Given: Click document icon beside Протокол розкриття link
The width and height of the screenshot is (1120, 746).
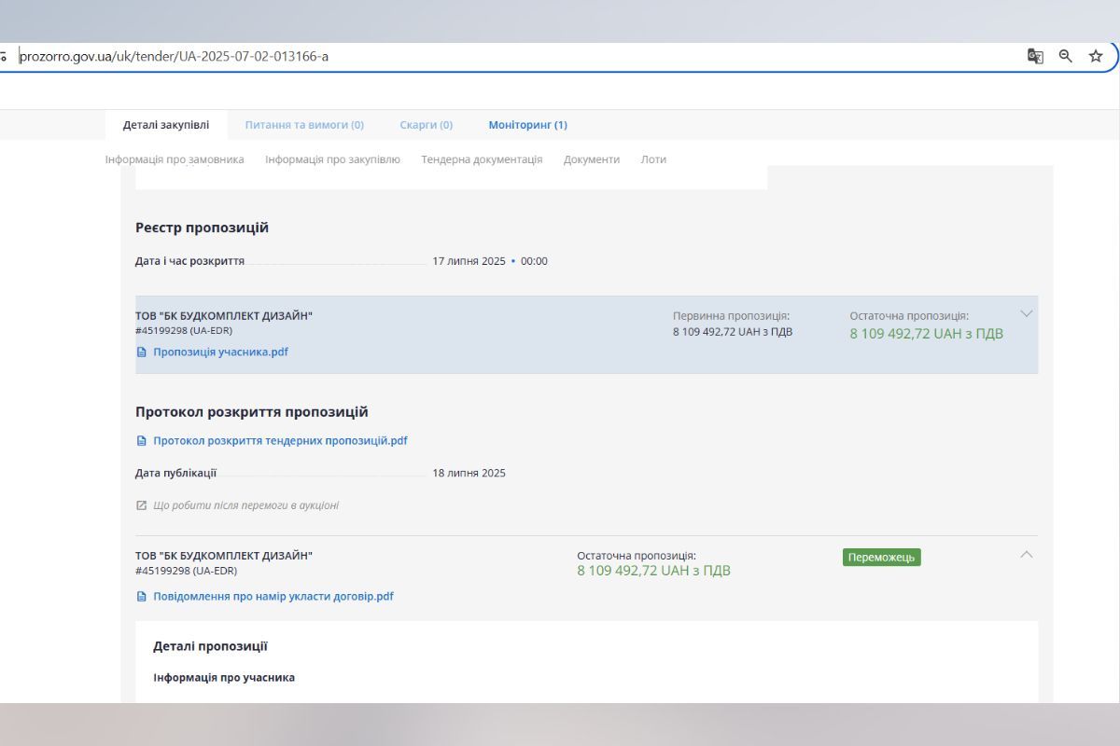Looking at the screenshot, I should pyautogui.click(x=142, y=441).
